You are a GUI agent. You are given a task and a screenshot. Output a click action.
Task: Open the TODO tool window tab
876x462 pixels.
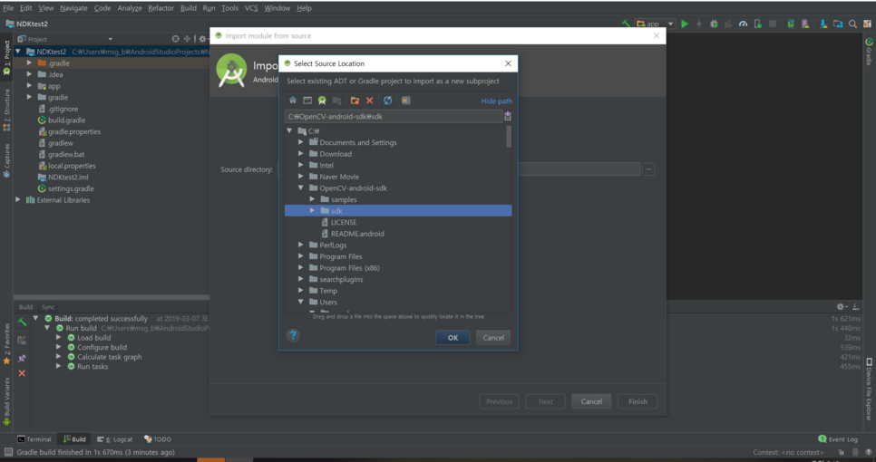(x=158, y=439)
